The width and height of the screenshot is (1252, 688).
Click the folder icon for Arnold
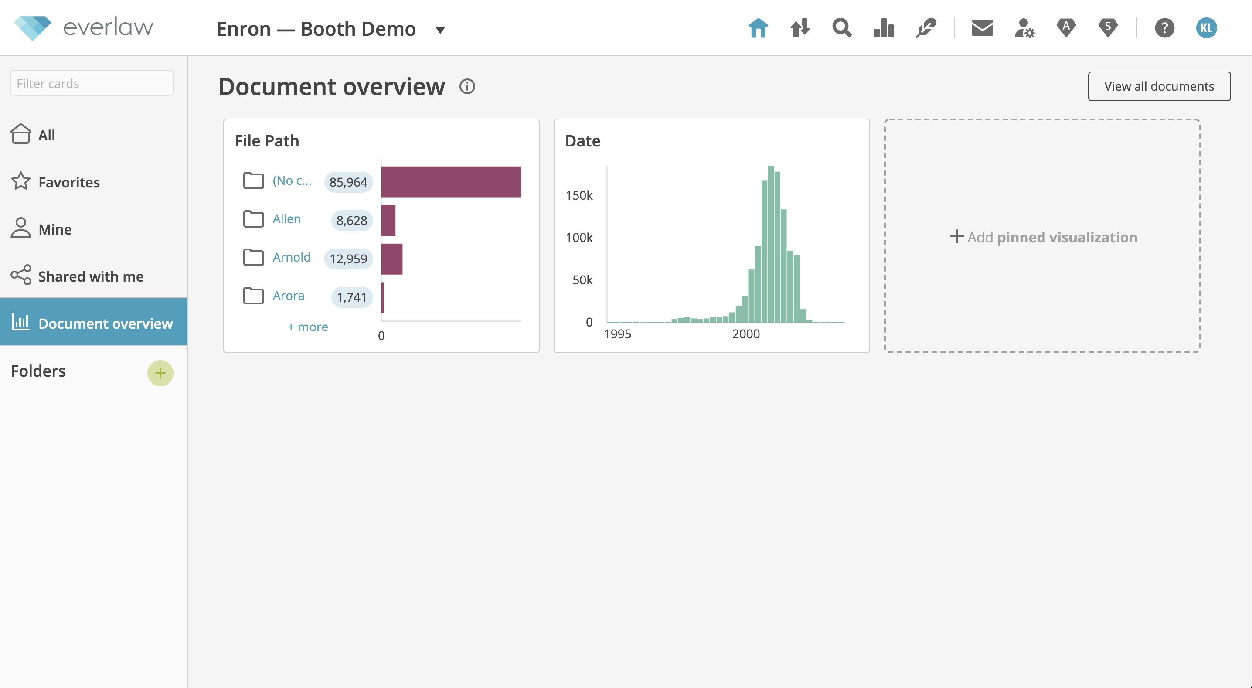pos(253,258)
